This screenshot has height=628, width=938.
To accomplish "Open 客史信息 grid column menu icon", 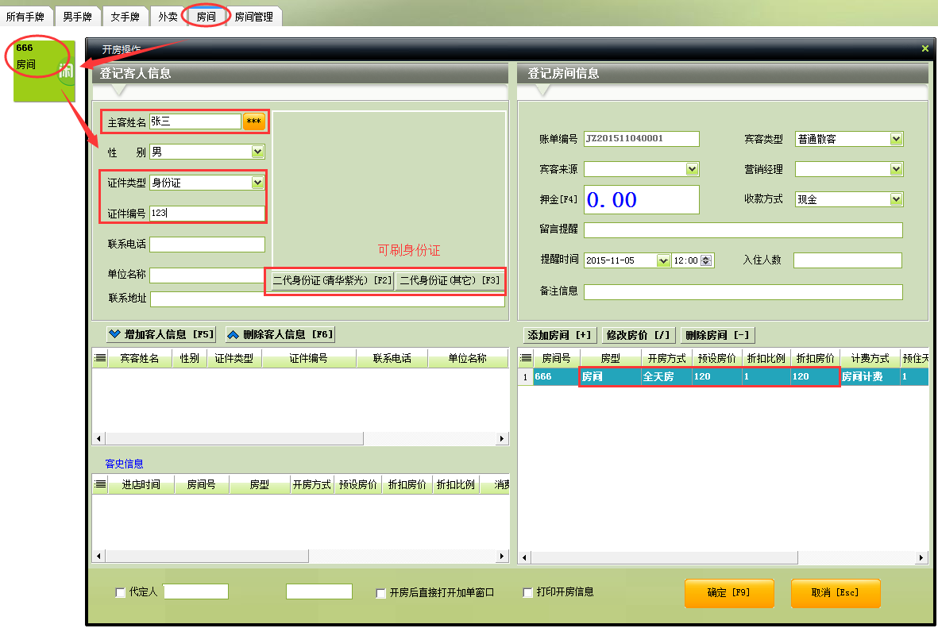I will 100,484.
